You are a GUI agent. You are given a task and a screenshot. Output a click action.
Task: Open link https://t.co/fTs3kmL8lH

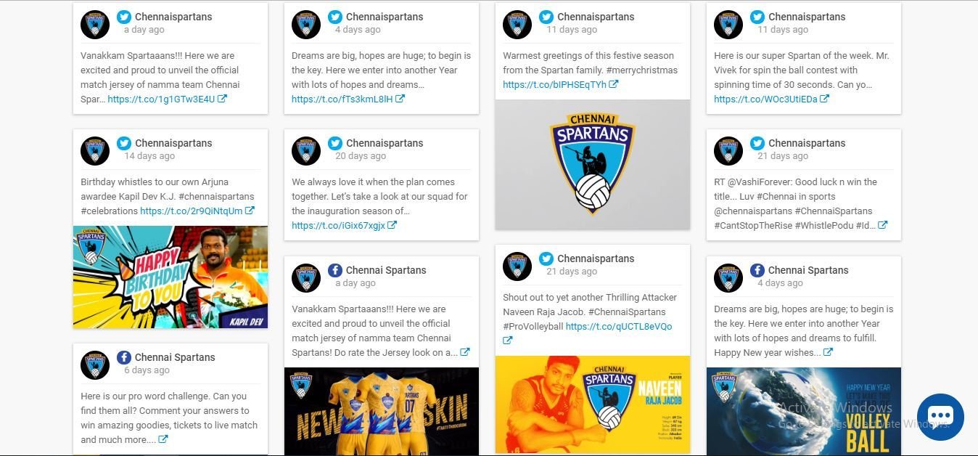[x=342, y=99]
